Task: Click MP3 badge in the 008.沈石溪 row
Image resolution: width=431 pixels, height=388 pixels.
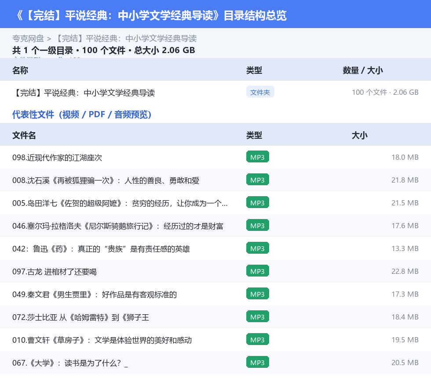Action: point(258,180)
